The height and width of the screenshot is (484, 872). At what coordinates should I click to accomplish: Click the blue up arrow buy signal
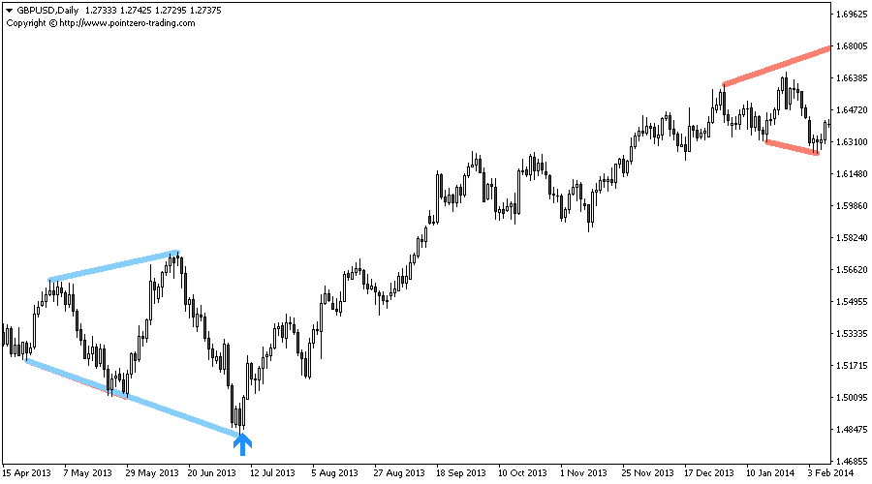pos(242,443)
